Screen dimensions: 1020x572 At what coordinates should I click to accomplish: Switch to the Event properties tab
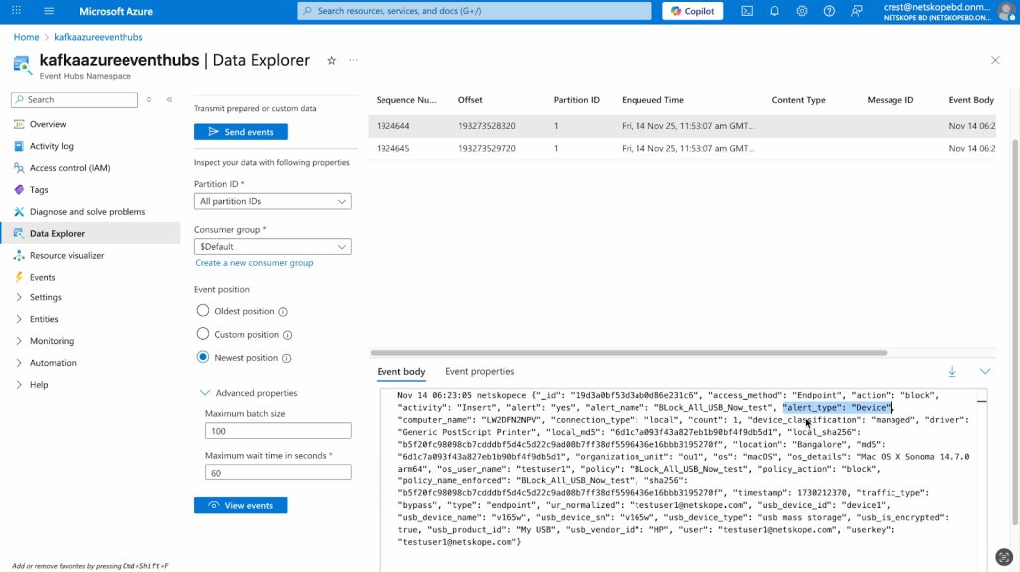479,372
